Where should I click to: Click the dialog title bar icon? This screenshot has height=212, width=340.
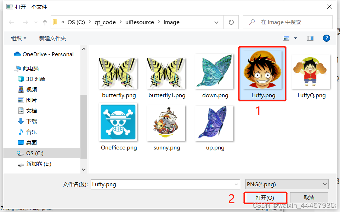click(10, 7)
